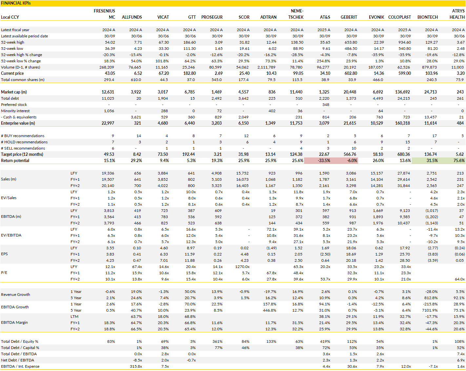This screenshot has height=371, width=466.
Task: Select the NEMETSCHEK column header
Action: point(296,14)
